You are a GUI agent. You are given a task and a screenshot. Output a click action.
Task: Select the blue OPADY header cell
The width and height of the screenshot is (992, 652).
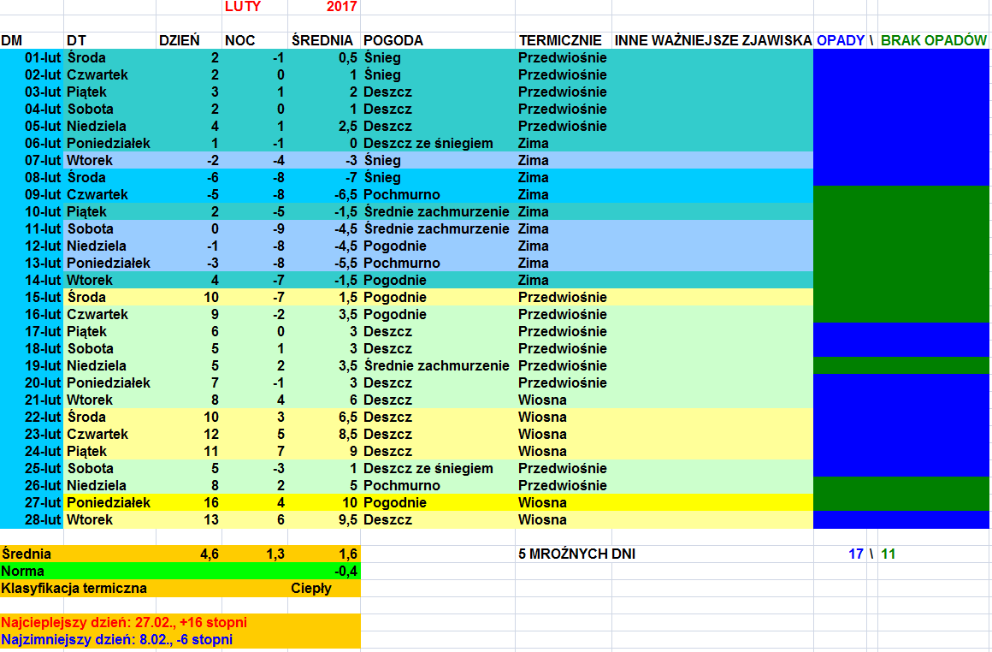840,40
